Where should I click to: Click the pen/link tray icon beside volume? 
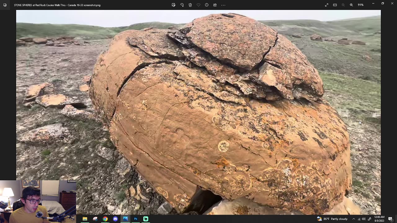[x=369, y=219]
